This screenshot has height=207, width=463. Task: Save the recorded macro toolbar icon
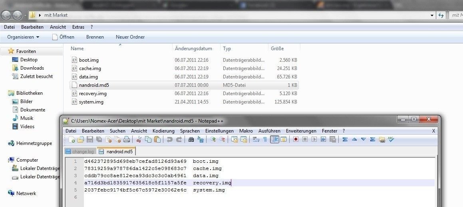click(x=332, y=139)
